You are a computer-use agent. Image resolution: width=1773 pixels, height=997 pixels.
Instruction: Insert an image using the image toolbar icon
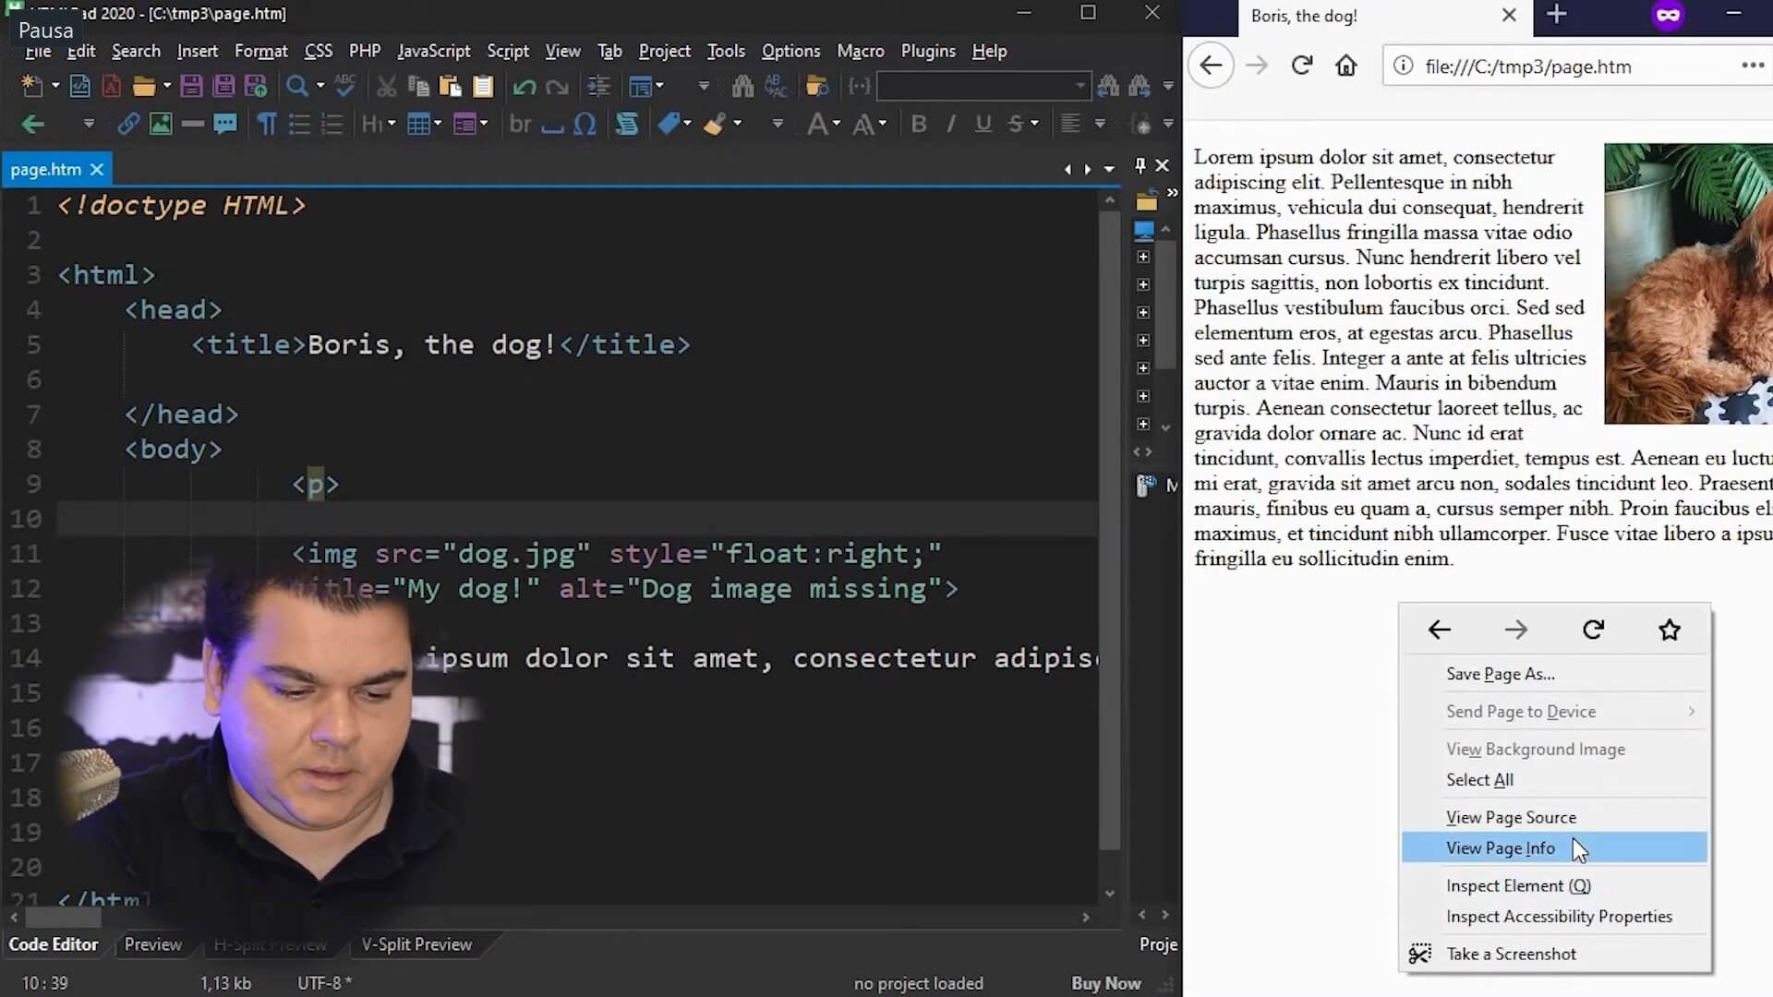click(x=161, y=124)
